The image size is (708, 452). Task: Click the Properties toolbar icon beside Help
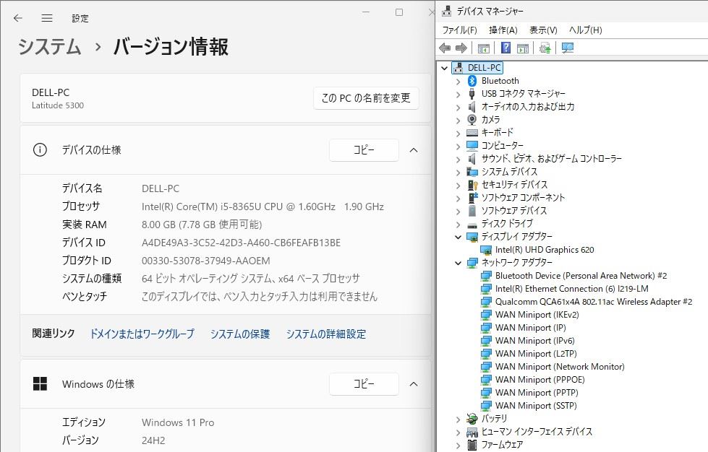523,48
